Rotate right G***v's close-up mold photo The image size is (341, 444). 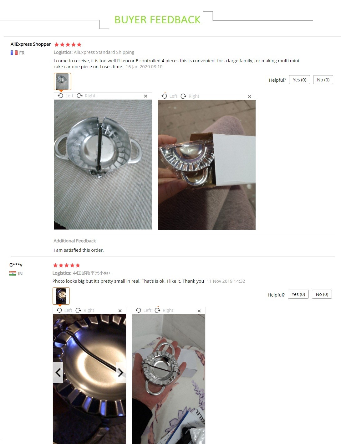pos(85,310)
